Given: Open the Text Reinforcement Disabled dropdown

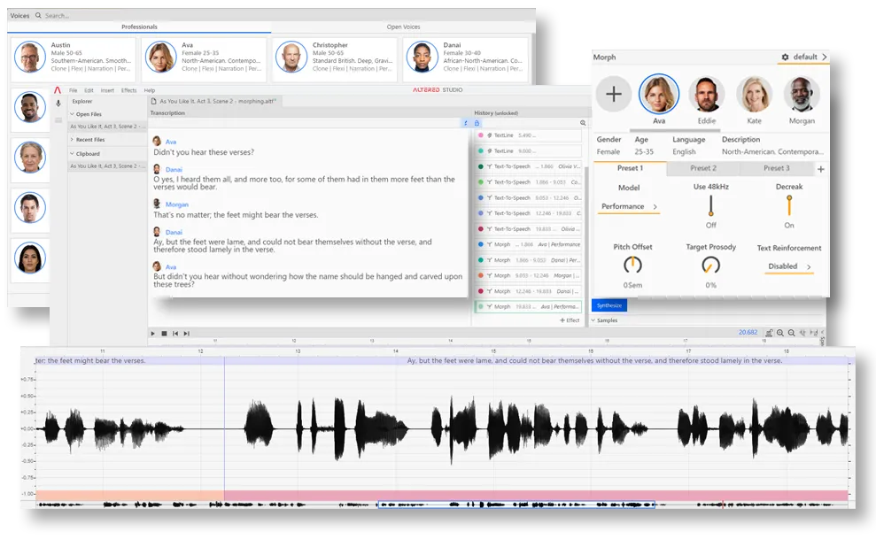Looking at the screenshot, I should coord(789,266).
